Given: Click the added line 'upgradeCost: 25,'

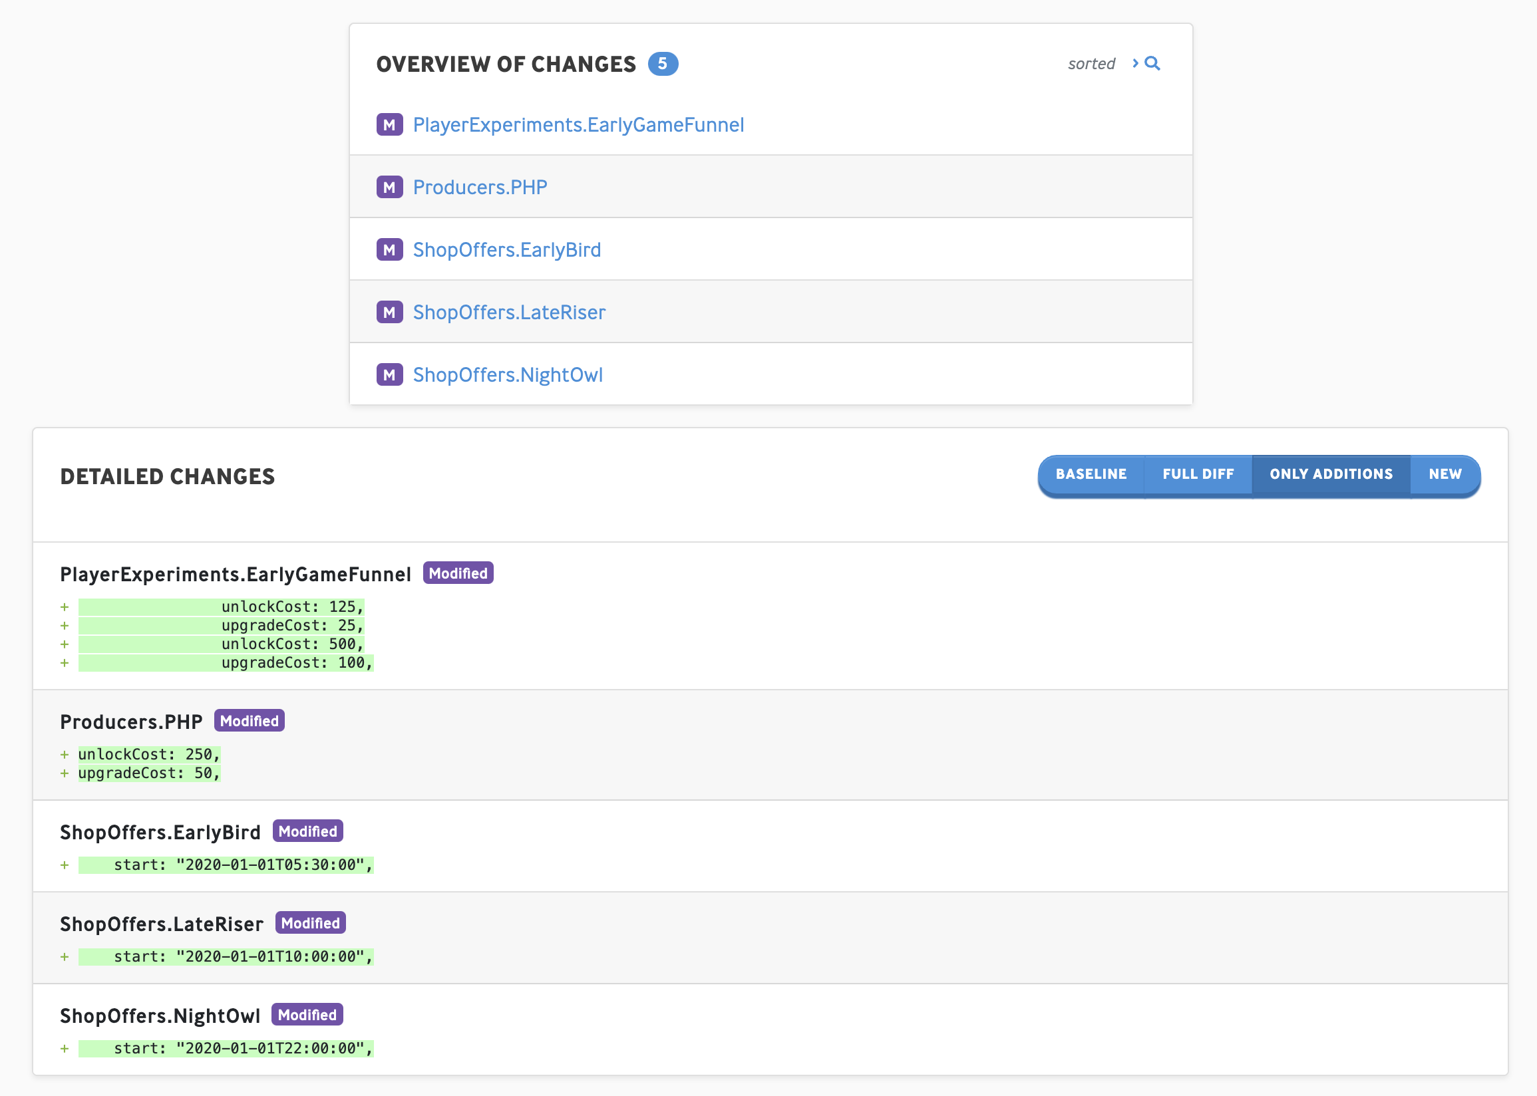Looking at the screenshot, I should pyautogui.click(x=222, y=626).
